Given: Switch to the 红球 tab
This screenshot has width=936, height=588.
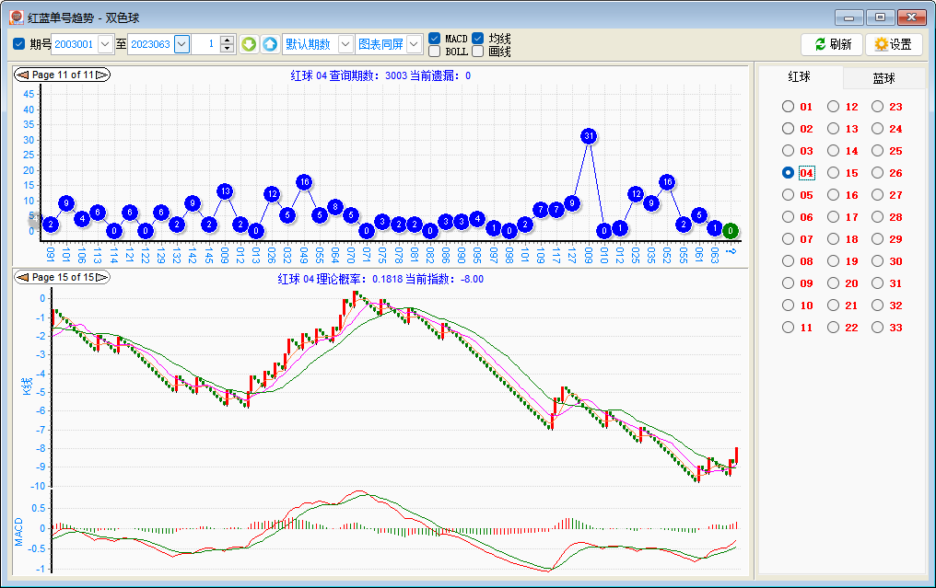Looking at the screenshot, I should tap(800, 76).
